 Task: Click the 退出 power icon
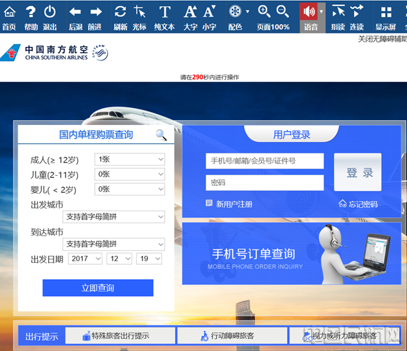(50, 12)
